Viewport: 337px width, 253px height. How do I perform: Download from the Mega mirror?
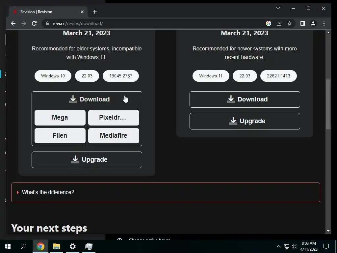60,118
